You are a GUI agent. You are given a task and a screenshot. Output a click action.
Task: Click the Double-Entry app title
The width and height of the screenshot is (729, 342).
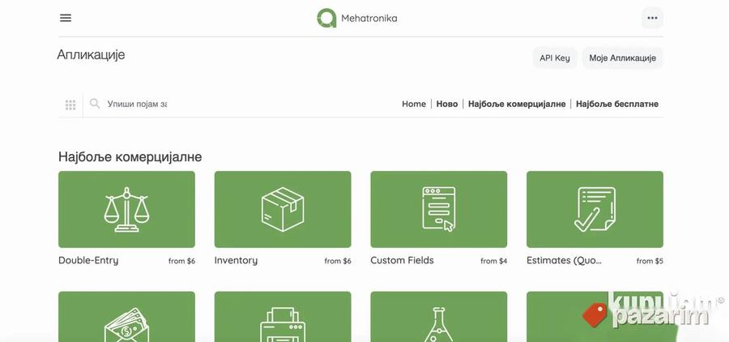[x=88, y=261]
